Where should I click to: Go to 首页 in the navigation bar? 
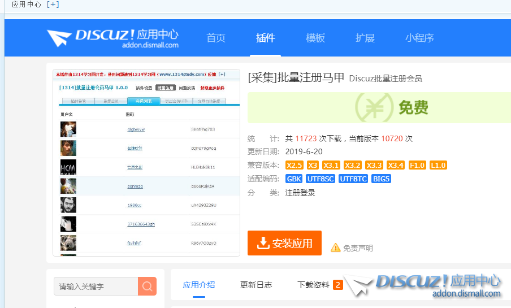(x=216, y=38)
